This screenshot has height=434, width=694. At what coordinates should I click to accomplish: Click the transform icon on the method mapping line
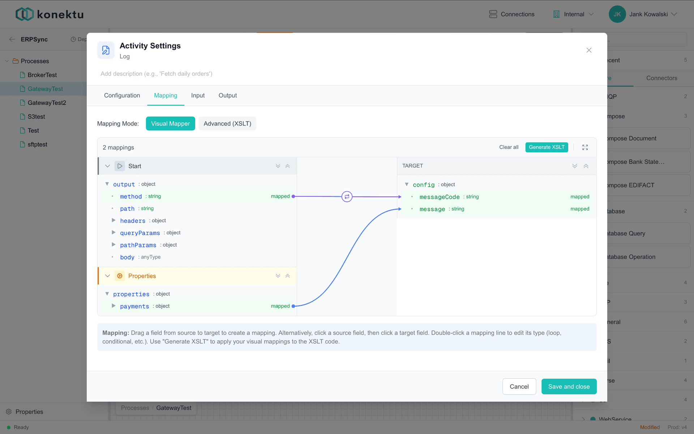[x=347, y=197]
